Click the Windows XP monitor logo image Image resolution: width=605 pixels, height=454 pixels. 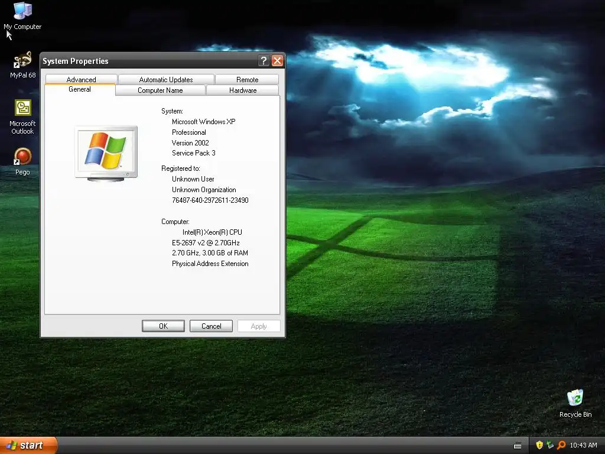tap(106, 153)
